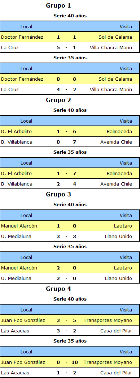The image size is (140, 378).
Task: Click Casa del Pilar in Grupo 4 Serie 40
Action: (x=116, y=331)
